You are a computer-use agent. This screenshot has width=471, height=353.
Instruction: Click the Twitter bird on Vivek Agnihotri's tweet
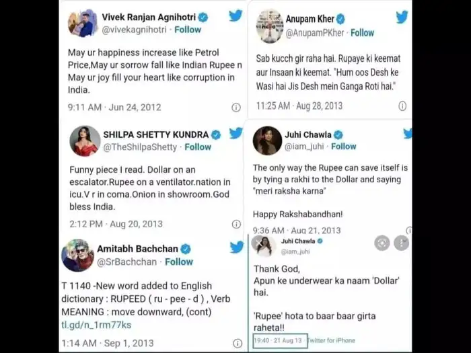pyautogui.click(x=235, y=16)
